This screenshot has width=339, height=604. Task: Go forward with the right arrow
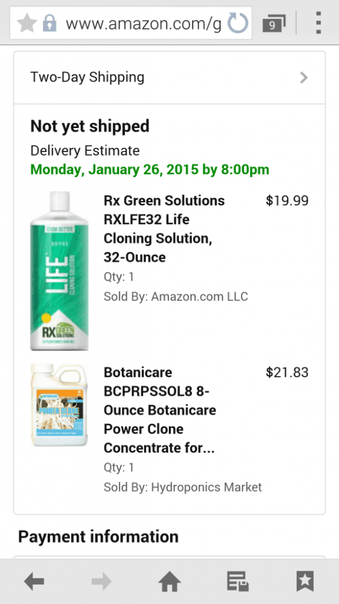tap(101, 581)
